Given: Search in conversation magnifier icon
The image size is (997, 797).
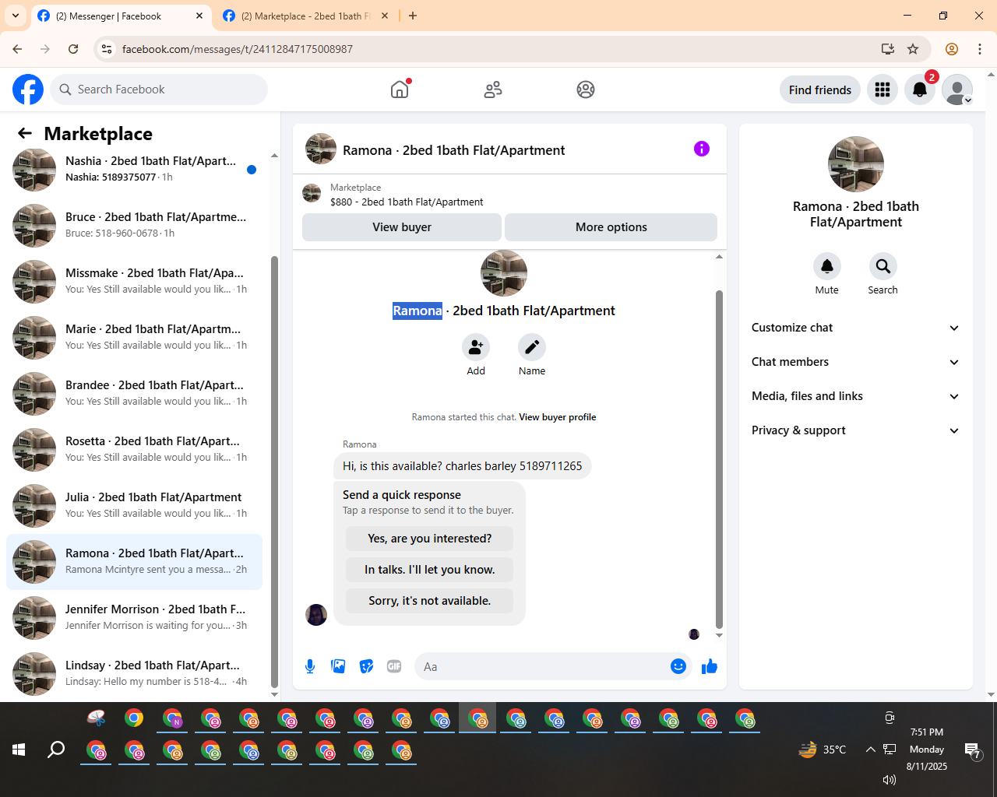Looking at the screenshot, I should click(x=883, y=266).
